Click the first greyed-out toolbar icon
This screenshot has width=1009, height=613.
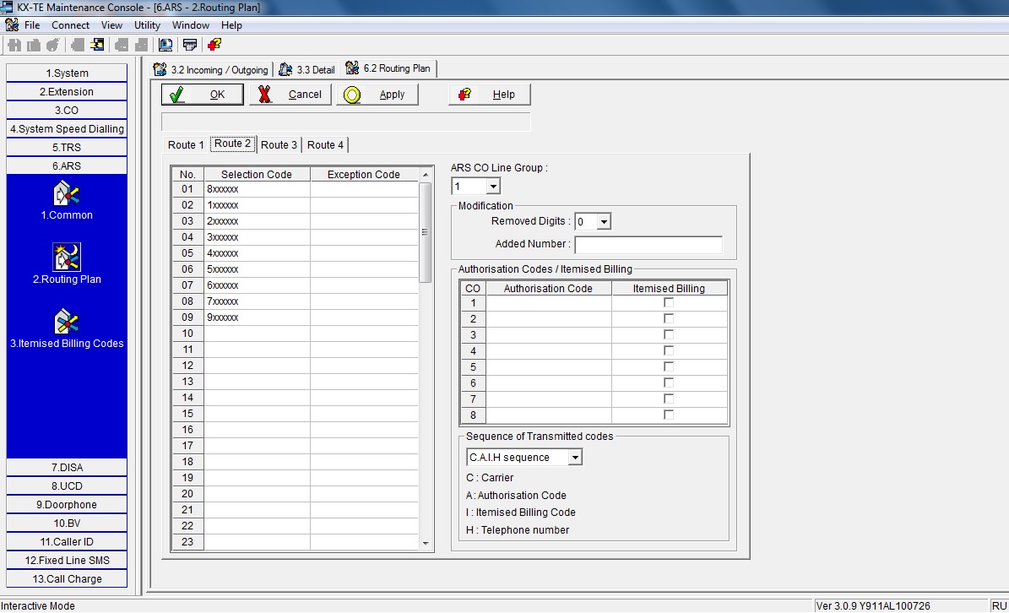point(14,45)
